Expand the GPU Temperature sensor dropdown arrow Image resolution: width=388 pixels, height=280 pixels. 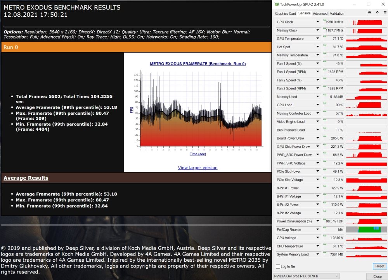317,38
